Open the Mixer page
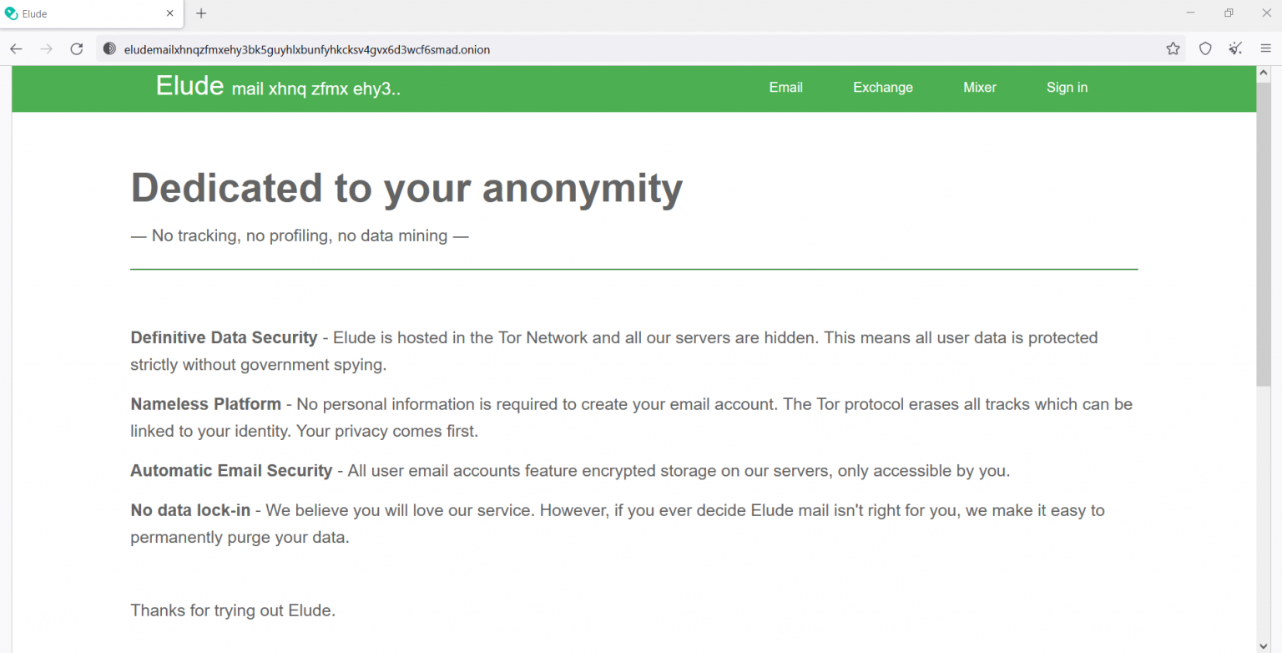This screenshot has height=653, width=1282. pyautogui.click(x=979, y=87)
